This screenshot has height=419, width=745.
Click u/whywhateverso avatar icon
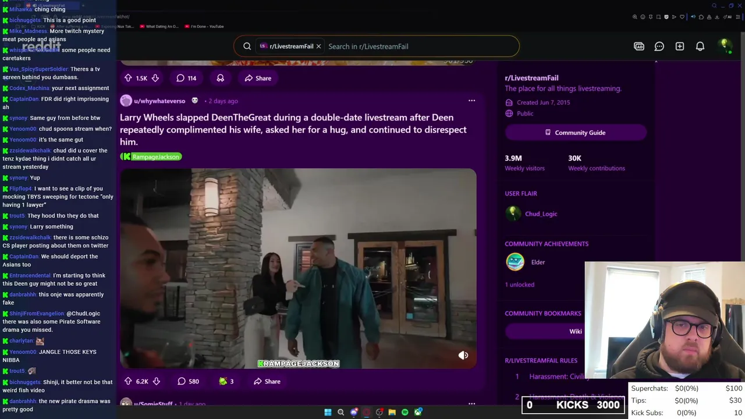[126, 101]
